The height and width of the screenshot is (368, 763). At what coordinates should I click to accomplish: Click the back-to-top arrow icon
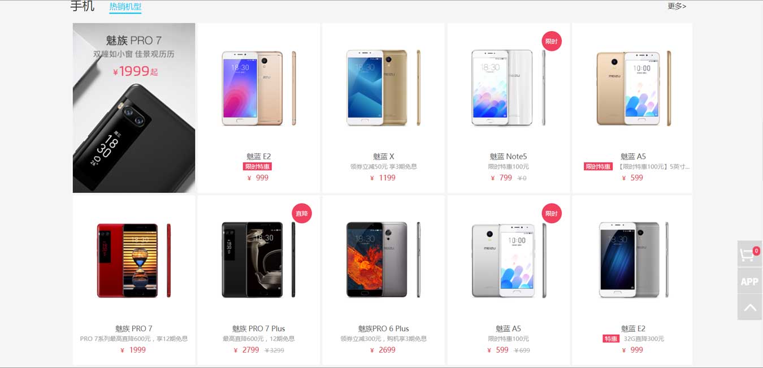tap(750, 308)
